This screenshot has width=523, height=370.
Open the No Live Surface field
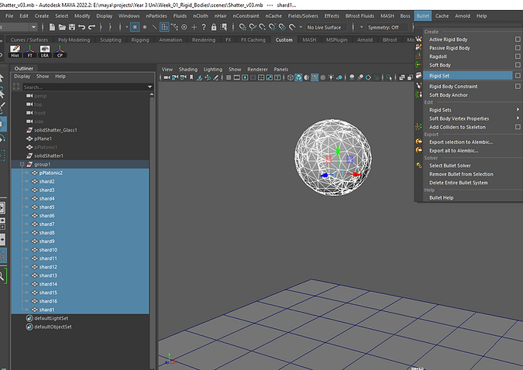pyautogui.click(x=326, y=27)
